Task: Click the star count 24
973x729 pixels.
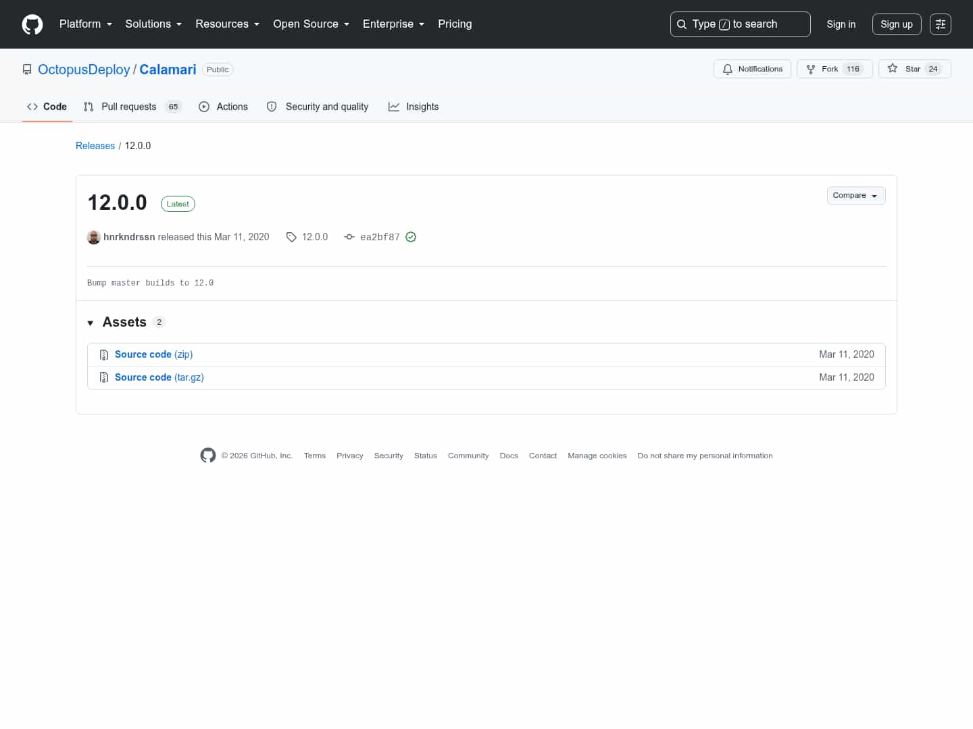Action: click(x=933, y=69)
